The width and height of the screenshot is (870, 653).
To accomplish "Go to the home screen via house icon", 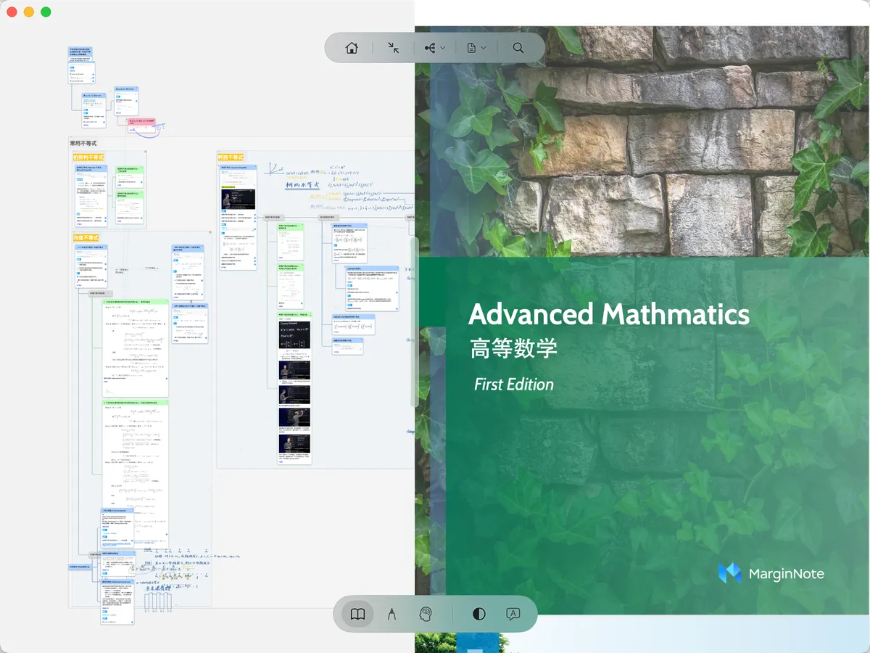I will coord(352,48).
